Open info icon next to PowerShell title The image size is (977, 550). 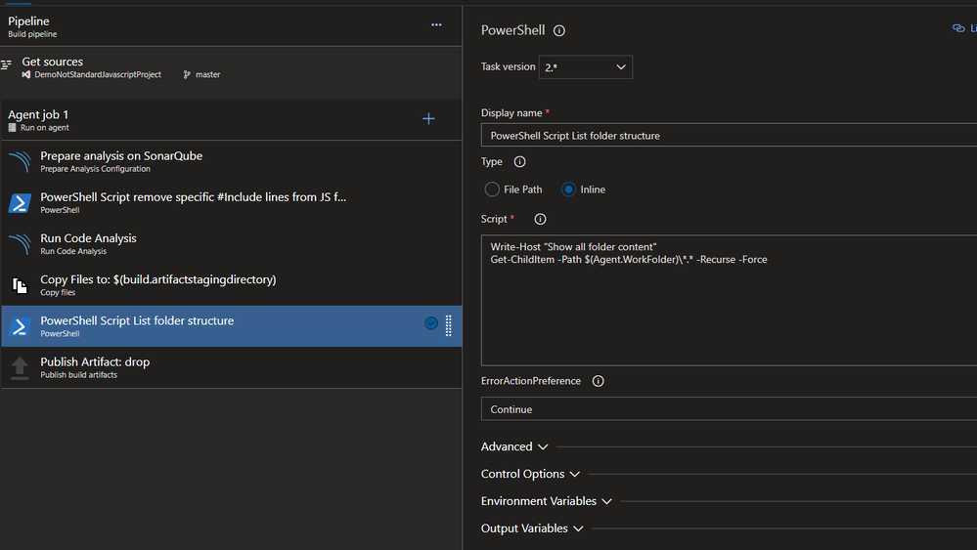coord(559,30)
